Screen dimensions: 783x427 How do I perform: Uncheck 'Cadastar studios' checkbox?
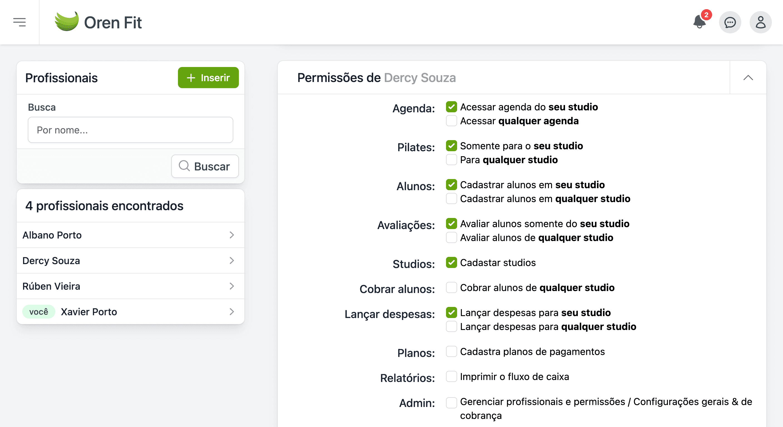(451, 263)
